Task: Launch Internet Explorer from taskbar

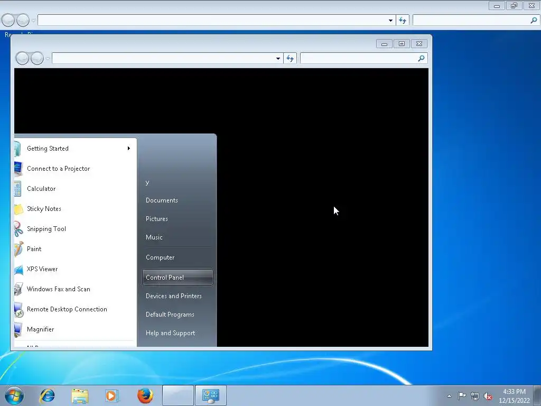Action: pyautogui.click(x=47, y=395)
